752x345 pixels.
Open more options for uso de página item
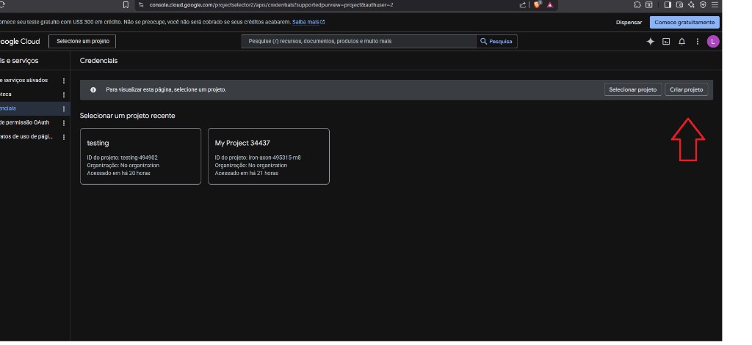(64, 137)
